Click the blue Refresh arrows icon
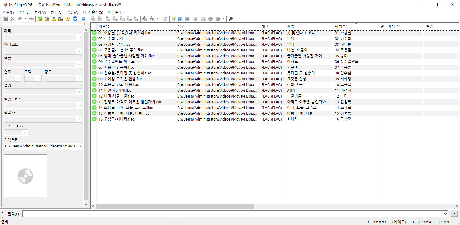This screenshot has width=460, height=225. click(75, 19)
